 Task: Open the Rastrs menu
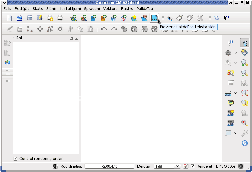(127, 9)
